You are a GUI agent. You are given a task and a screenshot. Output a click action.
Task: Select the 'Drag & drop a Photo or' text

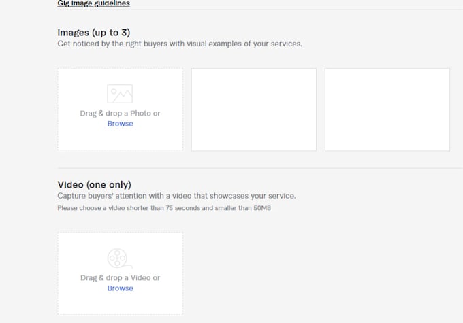click(x=121, y=114)
